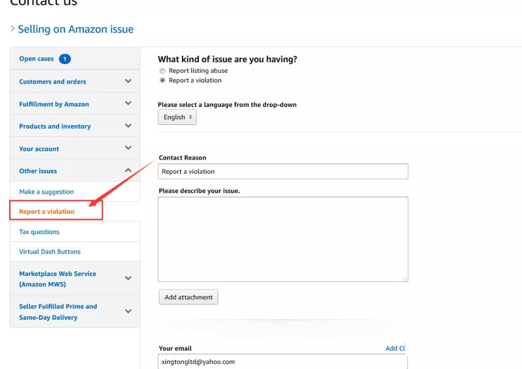The width and height of the screenshot is (522, 369).
Task: Grab the text area resize handle
Action: tap(405, 279)
